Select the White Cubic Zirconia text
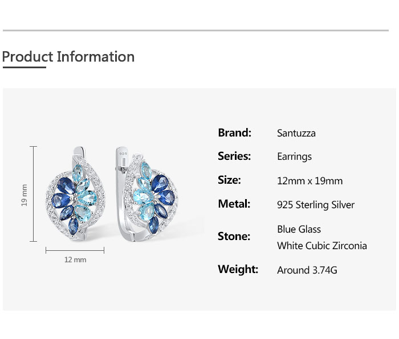 click(322, 246)
